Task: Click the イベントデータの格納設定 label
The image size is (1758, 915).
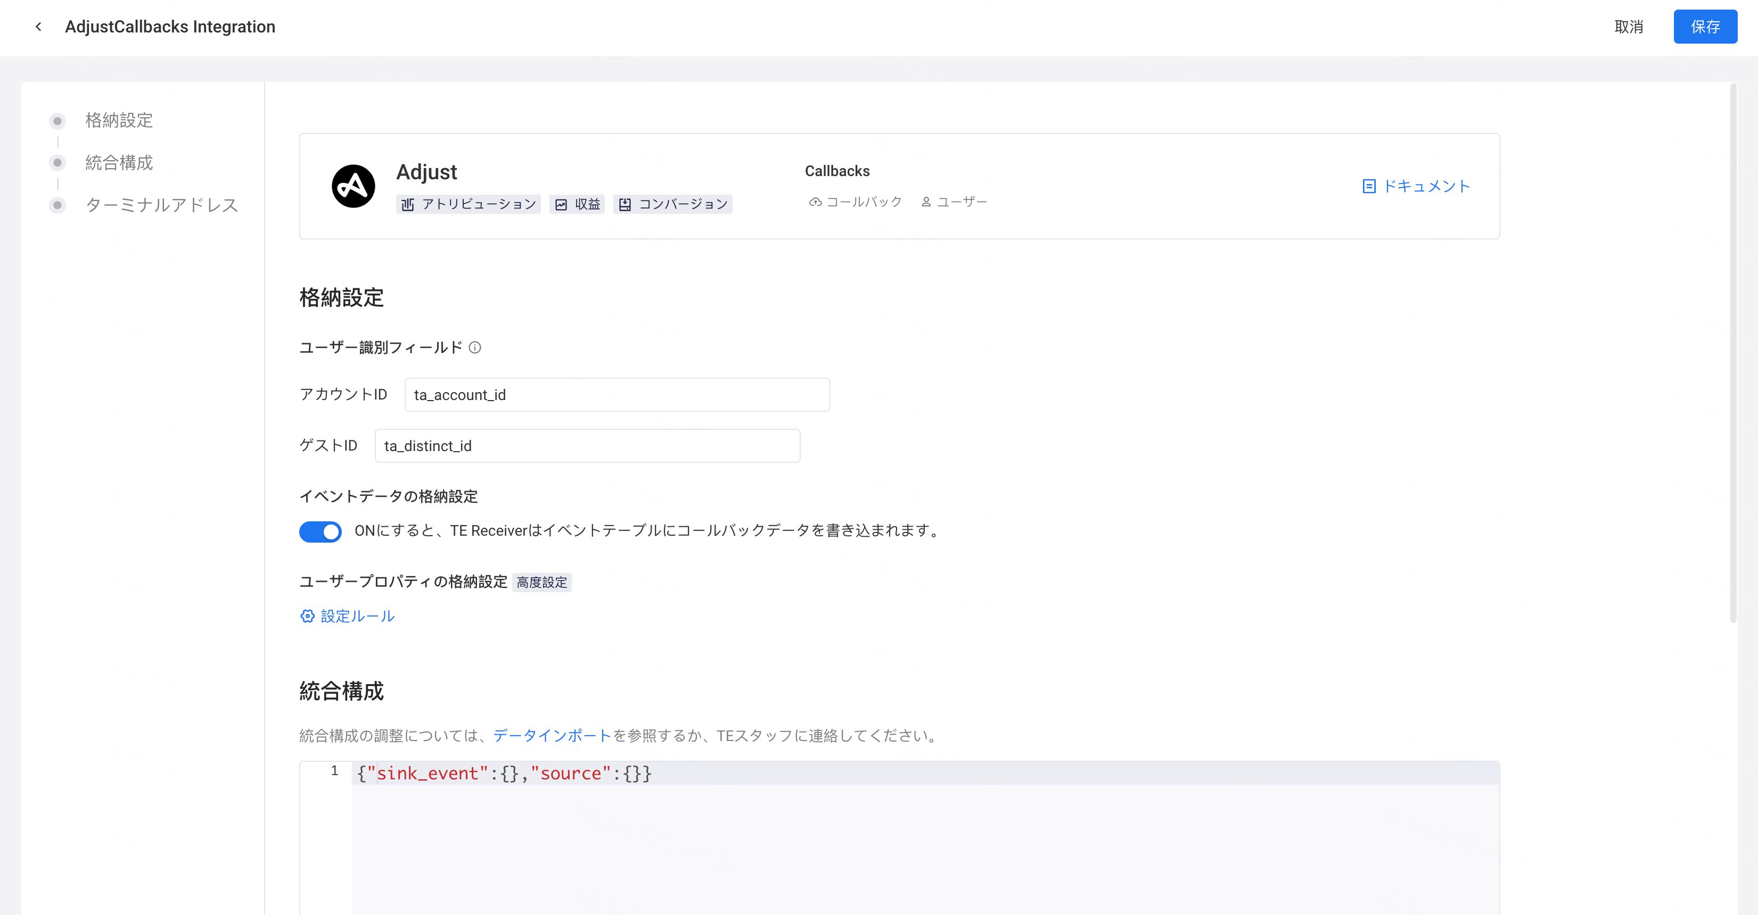Action: click(x=388, y=496)
